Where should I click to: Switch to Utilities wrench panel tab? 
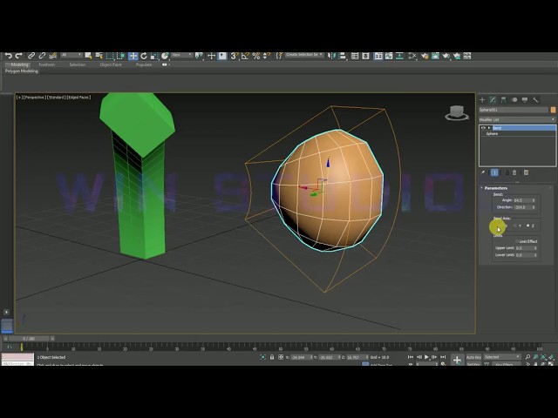(x=535, y=100)
